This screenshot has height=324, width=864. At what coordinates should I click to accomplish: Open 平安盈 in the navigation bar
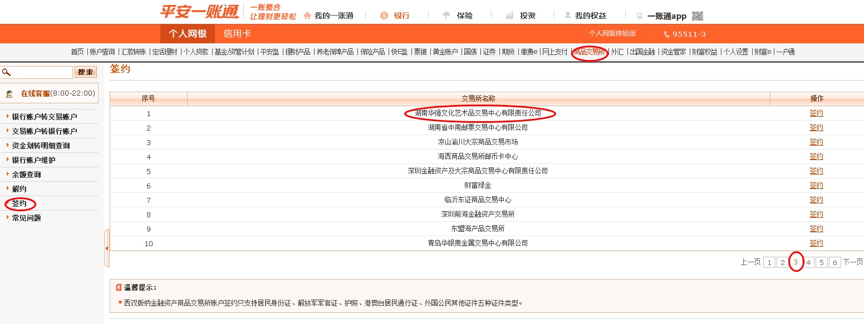pyautogui.click(x=269, y=52)
